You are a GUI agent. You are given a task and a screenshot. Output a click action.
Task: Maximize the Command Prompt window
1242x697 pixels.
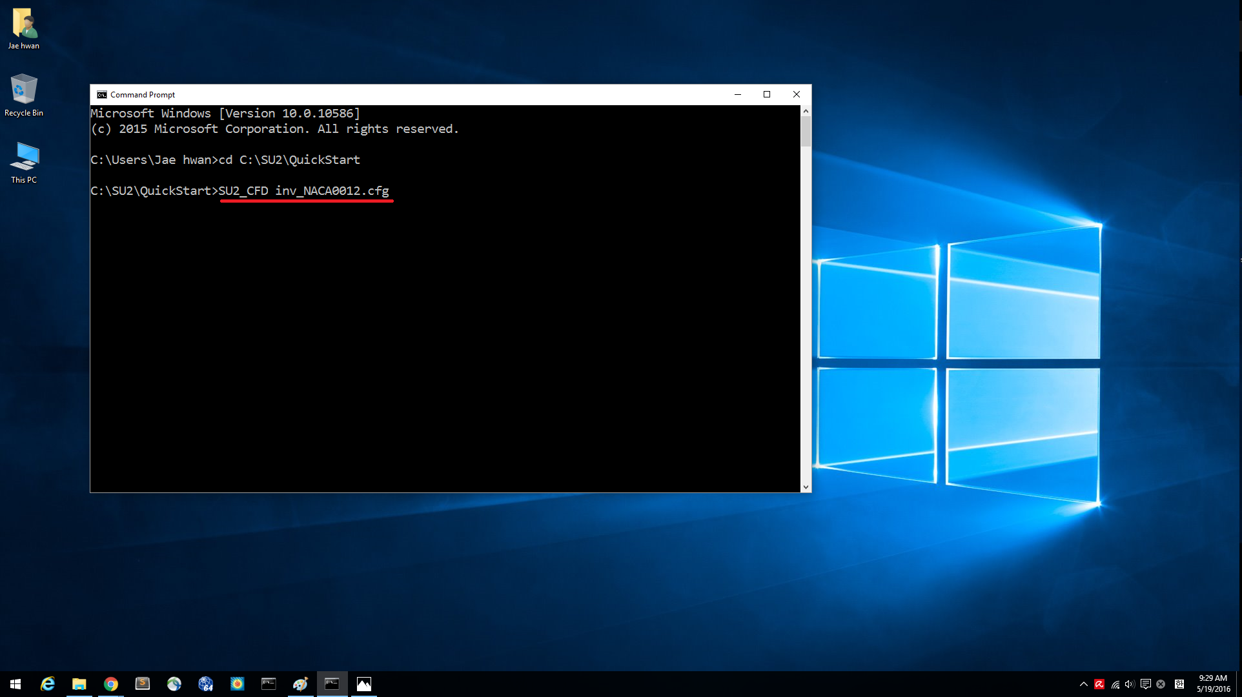coord(767,95)
